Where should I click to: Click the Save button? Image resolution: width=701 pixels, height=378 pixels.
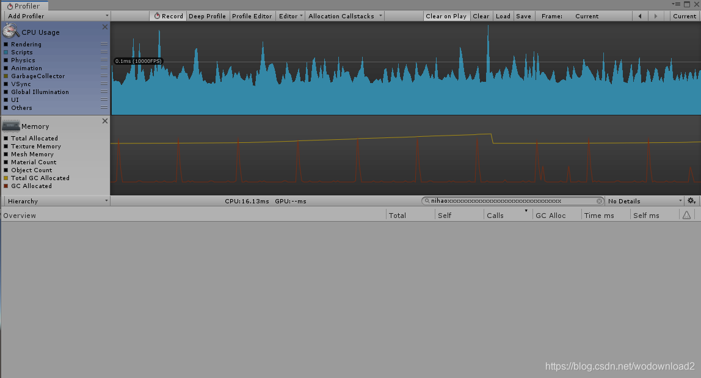pyautogui.click(x=523, y=16)
